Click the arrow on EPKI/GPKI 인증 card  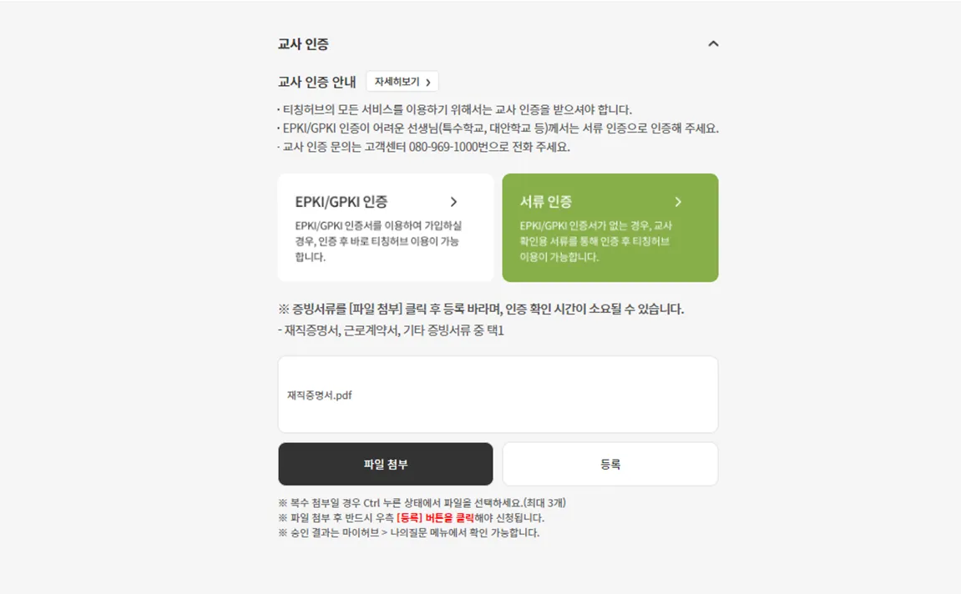tap(453, 201)
